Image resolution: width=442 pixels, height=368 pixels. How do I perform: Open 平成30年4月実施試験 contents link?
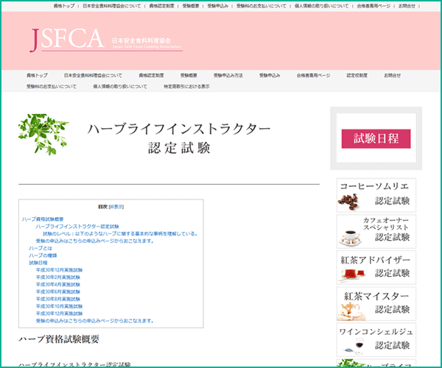[58, 284]
